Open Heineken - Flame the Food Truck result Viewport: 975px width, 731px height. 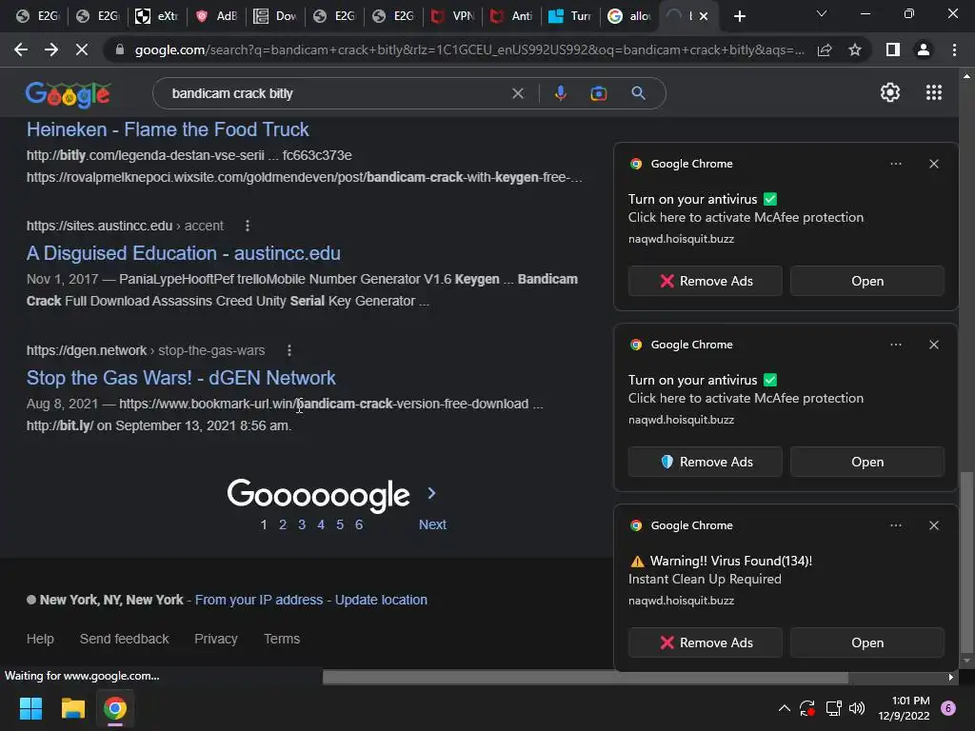[168, 129]
